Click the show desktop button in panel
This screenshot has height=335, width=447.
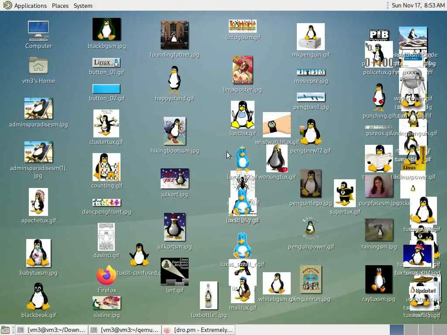5,330
